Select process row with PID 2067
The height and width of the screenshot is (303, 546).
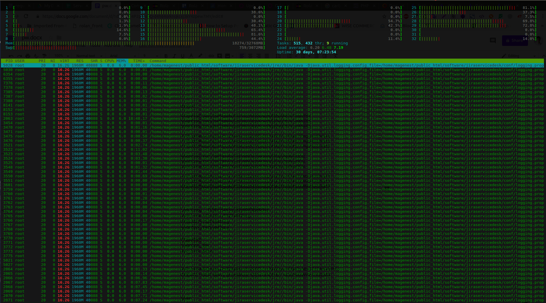(272, 282)
